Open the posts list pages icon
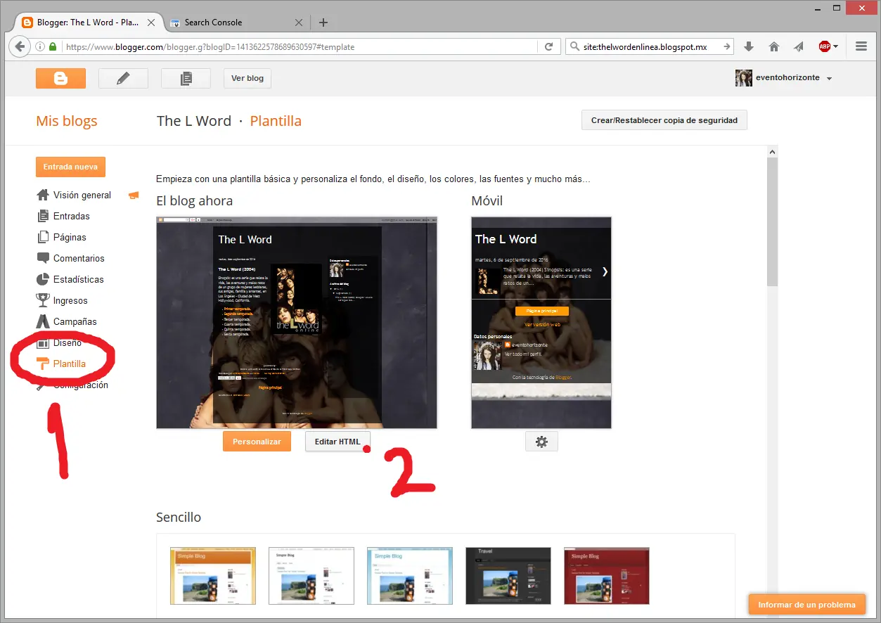Viewport: 881px width, 623px height. (x=186, y=78)
